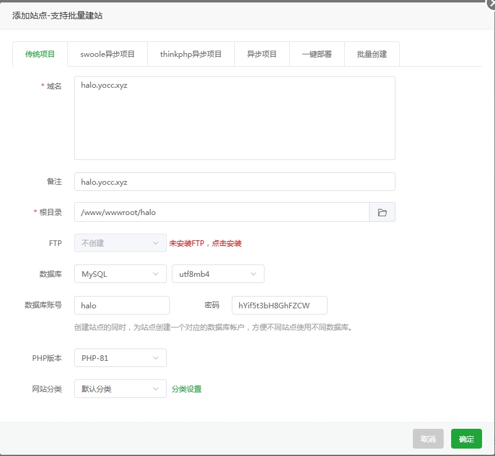This screenshot has width=495, height=456.
Task: Switch to the thinkphp异步项目 tab
Action: tap(191, 54)
